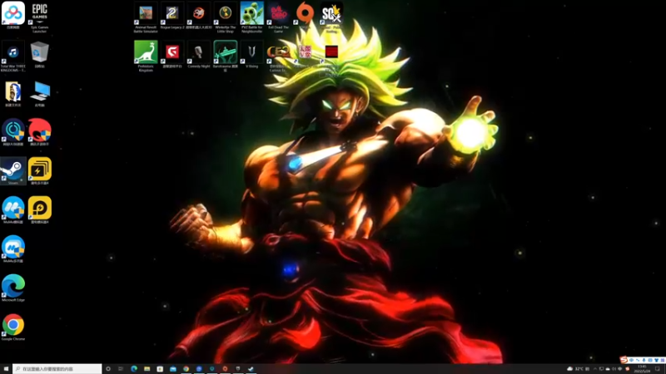666x374 pixels.
Task: Select the Steam desktop shortcut
Action: coord(13,171)
